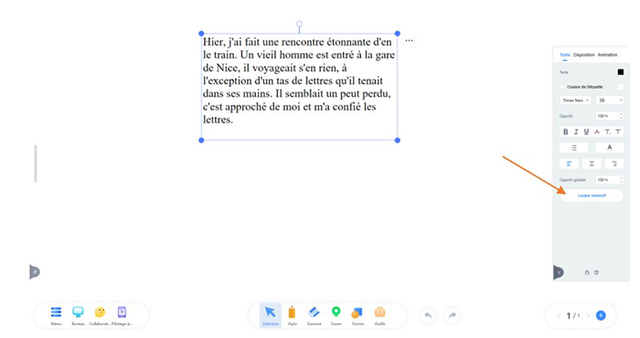The image size is (640, 338).
Task: Click the Opacité globale 100% field
Action: point(607,180)
